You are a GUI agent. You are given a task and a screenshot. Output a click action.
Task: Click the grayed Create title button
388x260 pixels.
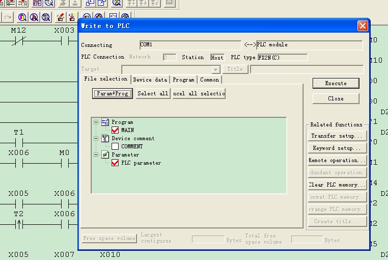[337, 222]
